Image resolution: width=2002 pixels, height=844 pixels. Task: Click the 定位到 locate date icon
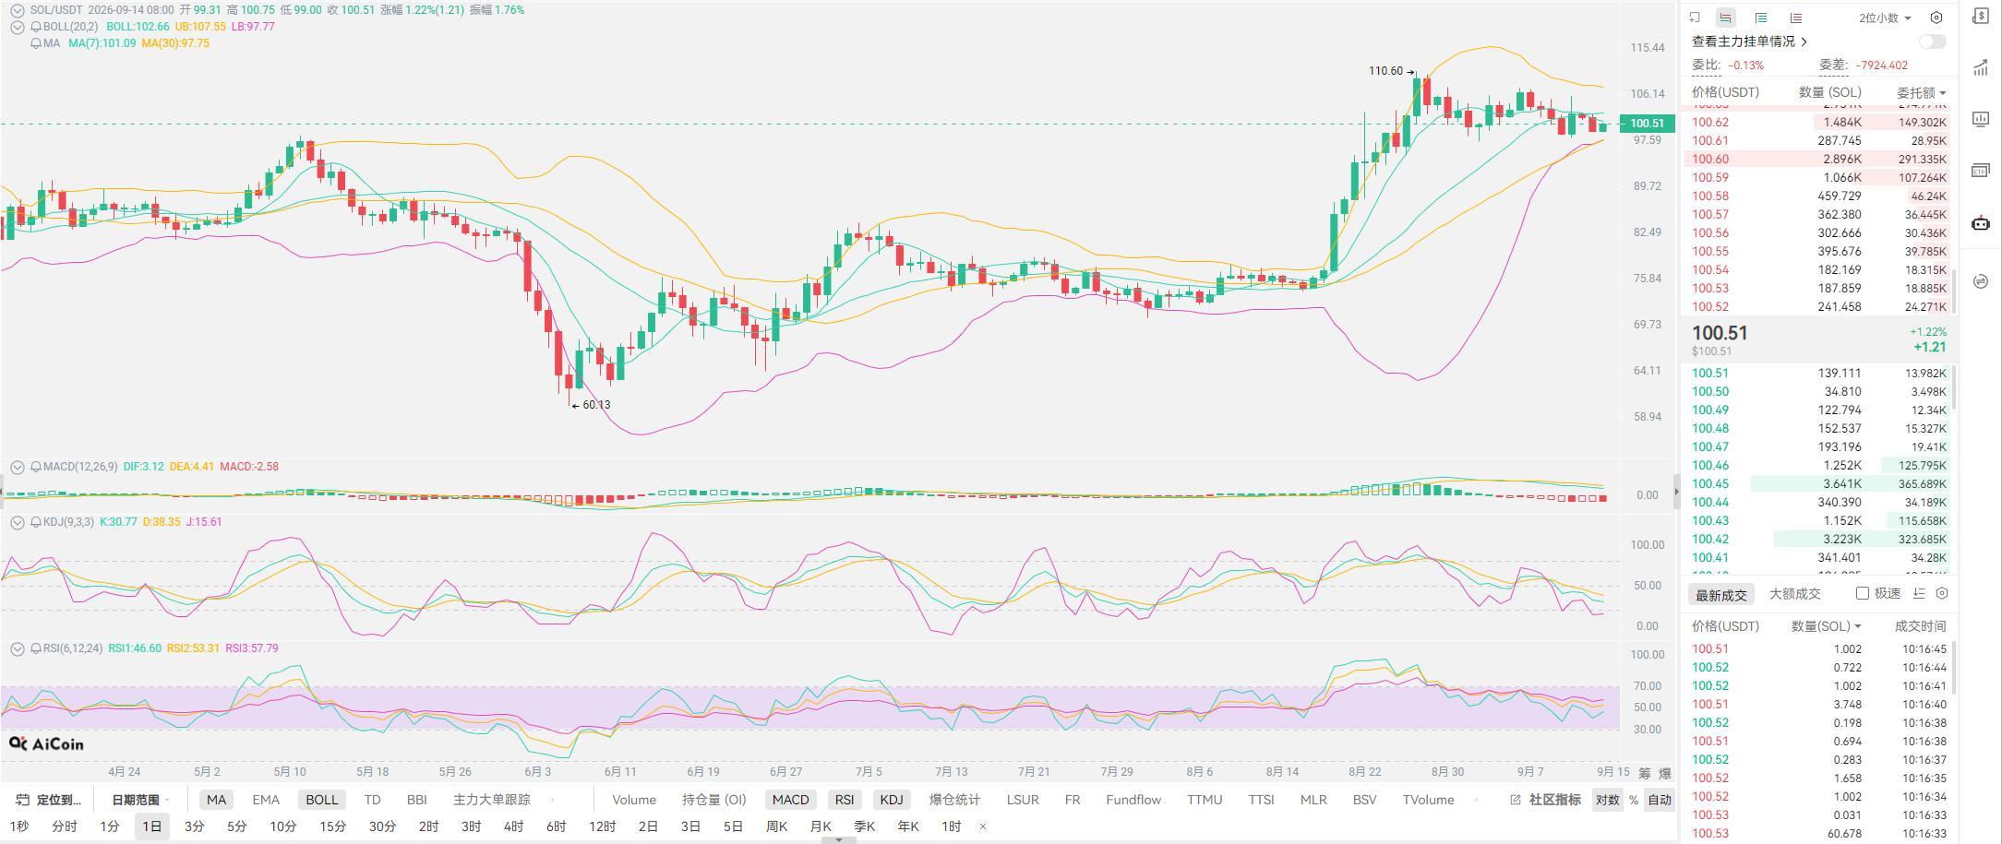(x=23, y=800)
